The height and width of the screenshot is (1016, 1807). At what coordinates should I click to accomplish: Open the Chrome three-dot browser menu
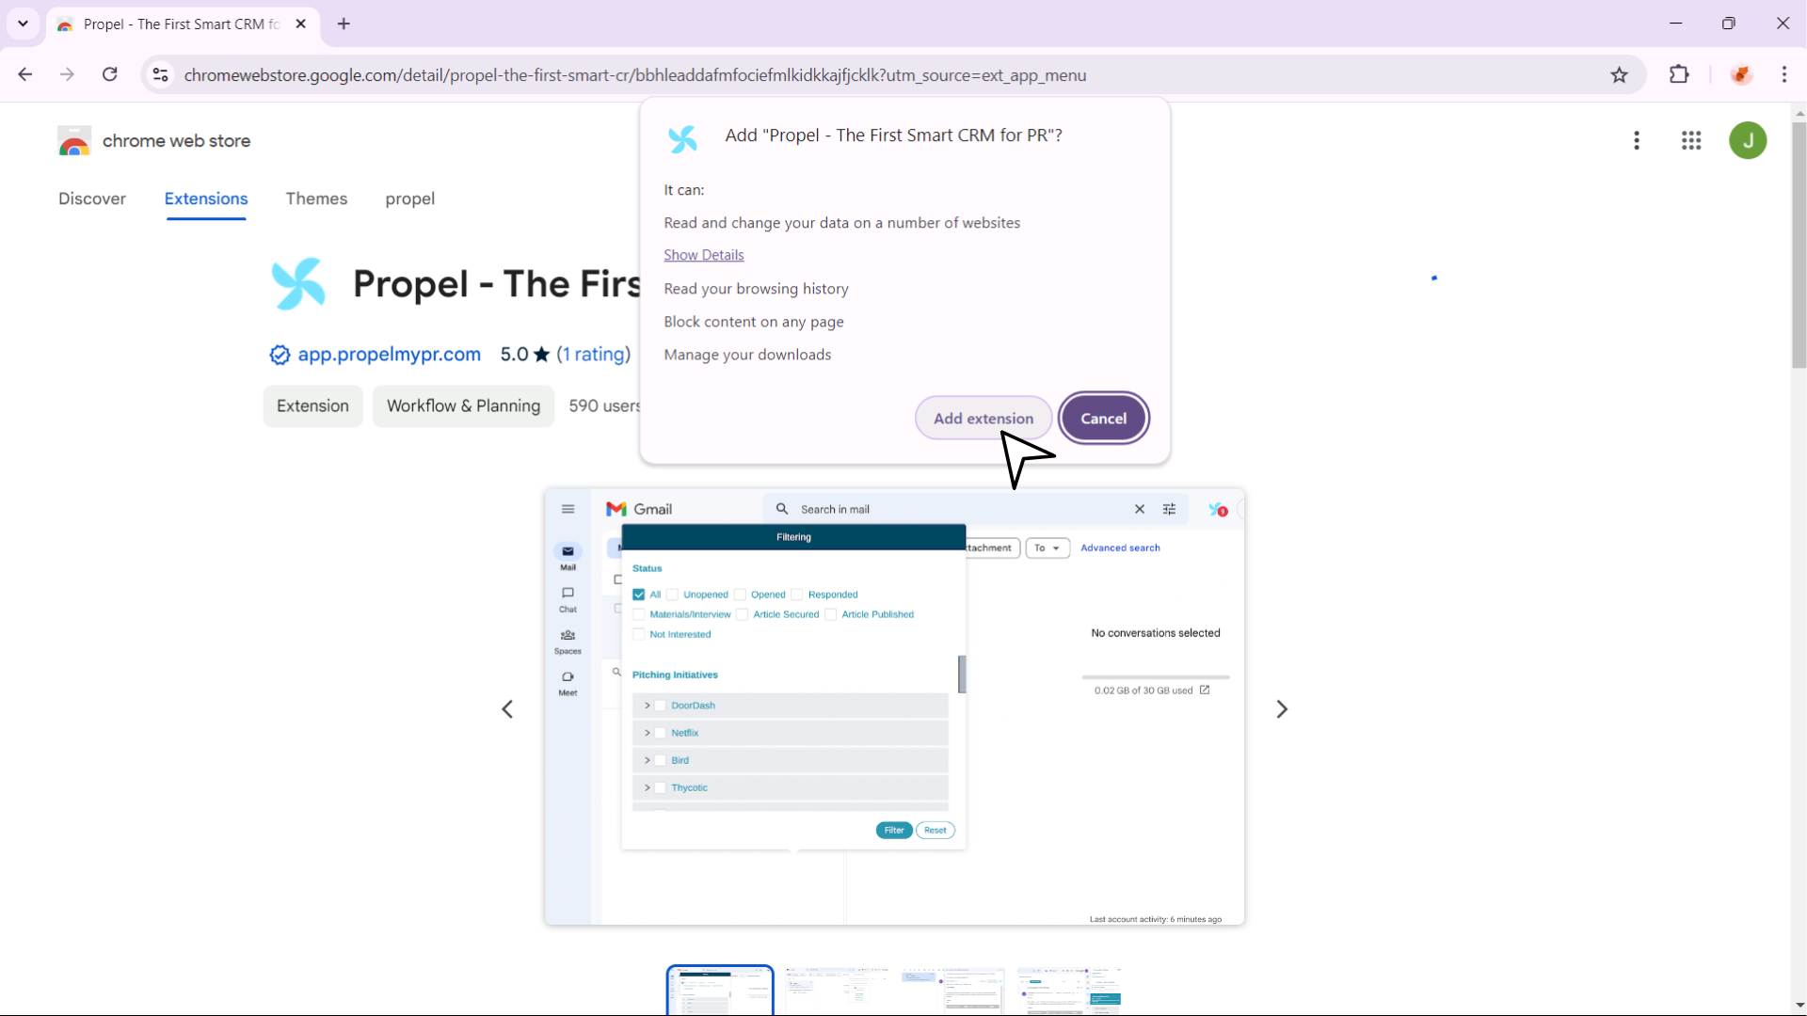[1784, 74]
